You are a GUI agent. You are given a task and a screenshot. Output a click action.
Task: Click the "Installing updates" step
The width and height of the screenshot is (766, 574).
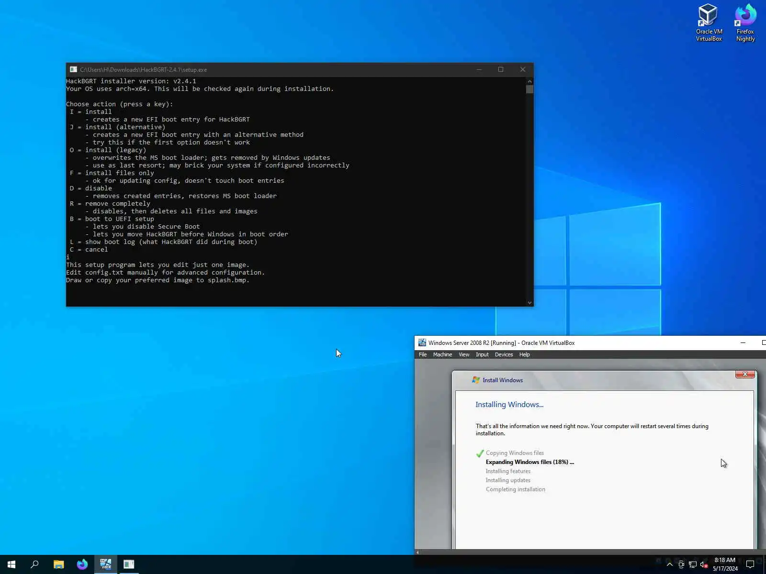click(x=508, y=480)
